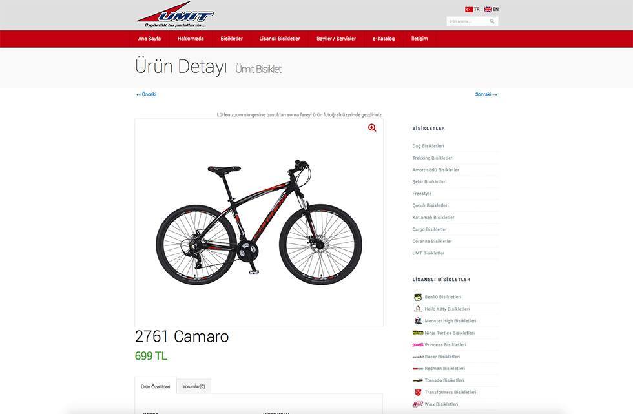Click inside the product search field
633x414 pixels.
point(468,21)
